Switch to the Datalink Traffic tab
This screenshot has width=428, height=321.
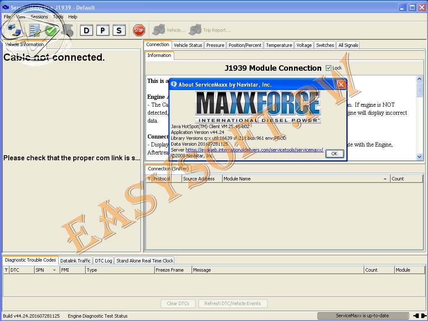pos(75,261)
